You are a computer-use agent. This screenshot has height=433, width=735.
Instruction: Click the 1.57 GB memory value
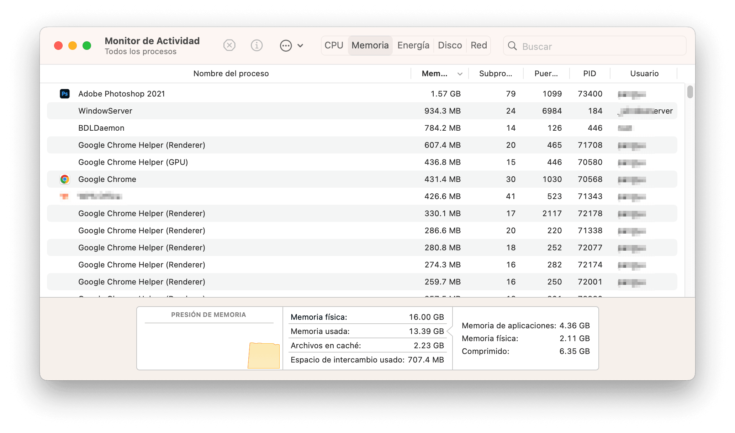pyautogui.click(x=445, y=94)
